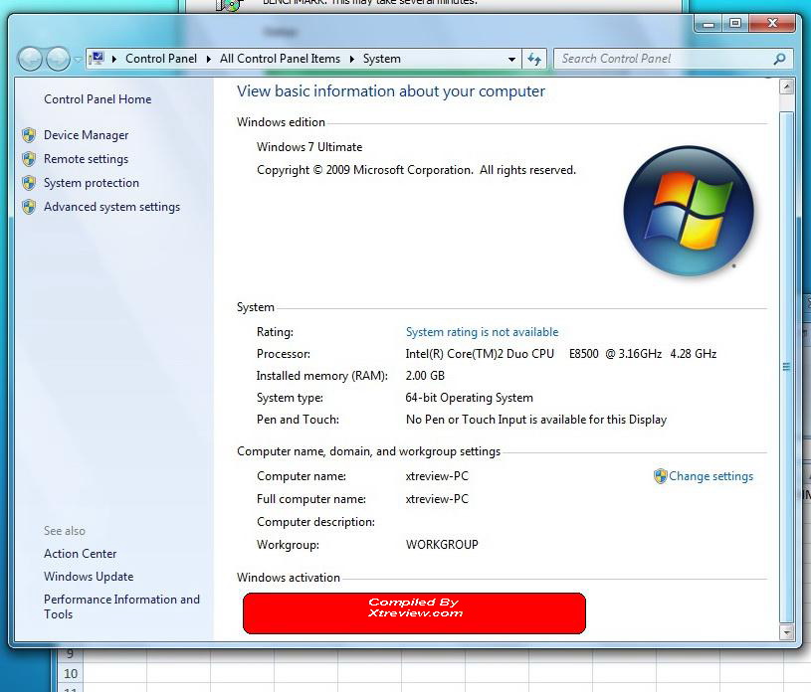Open Advanced system settings
This screenshot has height=692, width=811.
(x=111, y=207)
